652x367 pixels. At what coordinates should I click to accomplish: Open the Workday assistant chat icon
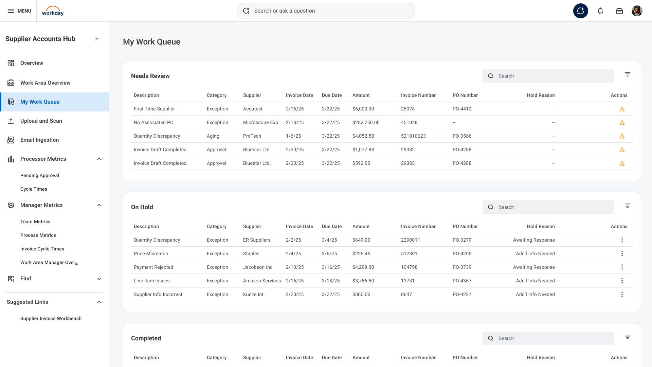pos(580,11)
